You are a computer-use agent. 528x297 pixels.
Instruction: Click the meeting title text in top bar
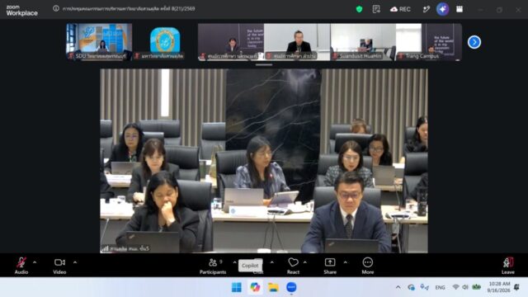tap(129, 9)
